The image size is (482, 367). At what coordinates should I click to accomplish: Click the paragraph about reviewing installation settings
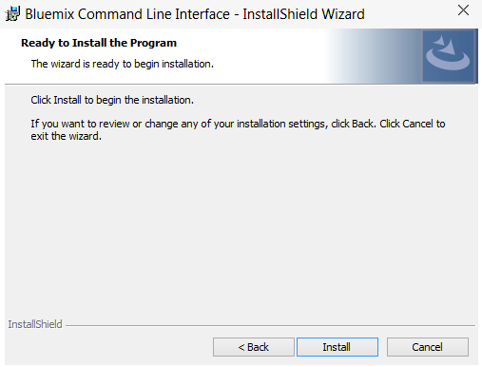coord(238,129)
